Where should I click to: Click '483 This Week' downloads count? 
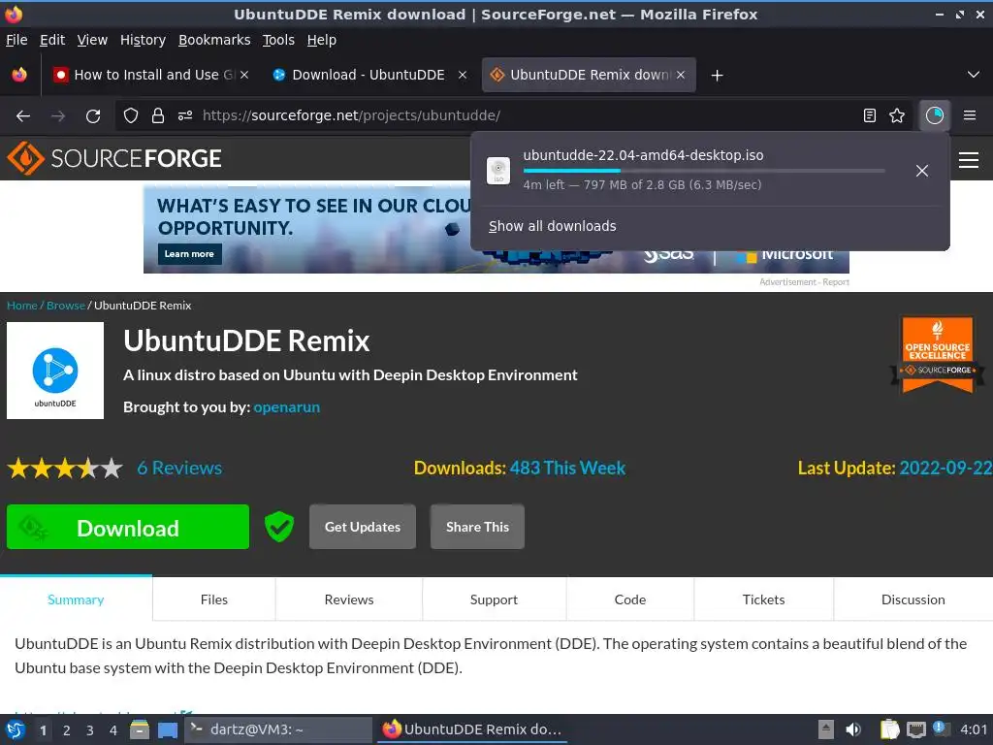click(x=567, y=469)
